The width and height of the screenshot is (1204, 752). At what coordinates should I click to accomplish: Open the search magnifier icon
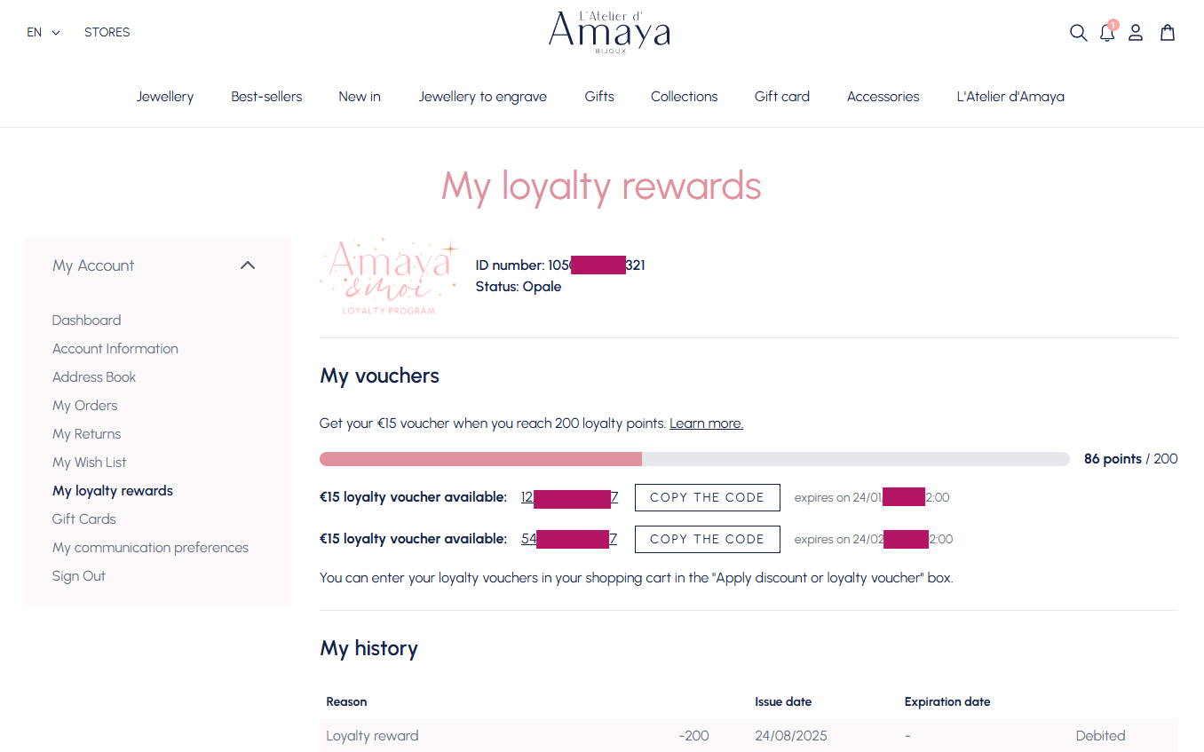coord(1078,33)
